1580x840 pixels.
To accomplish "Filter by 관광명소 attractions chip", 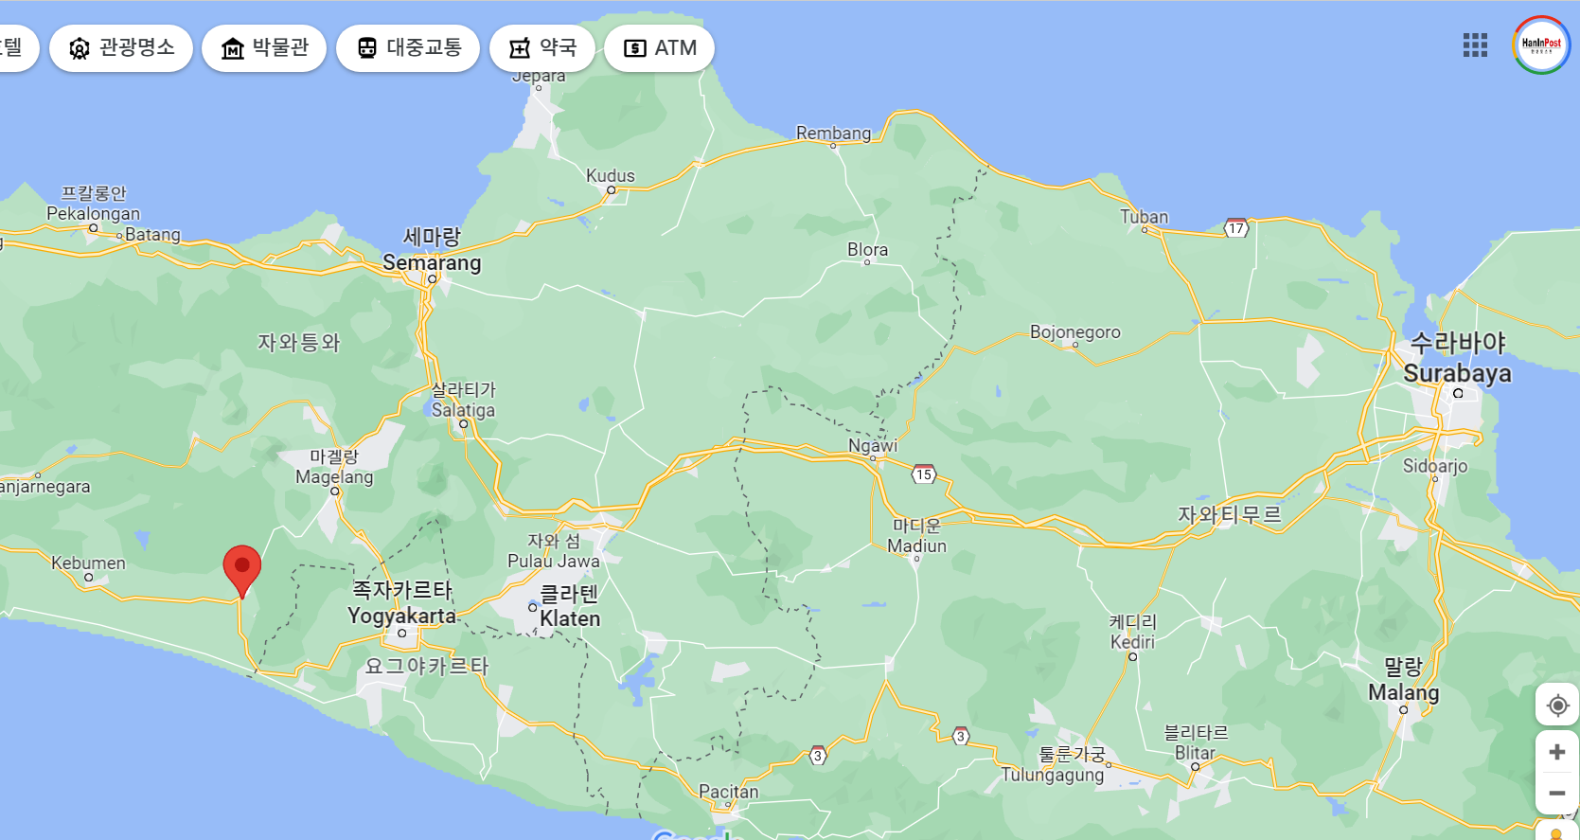I will [121, 48].
